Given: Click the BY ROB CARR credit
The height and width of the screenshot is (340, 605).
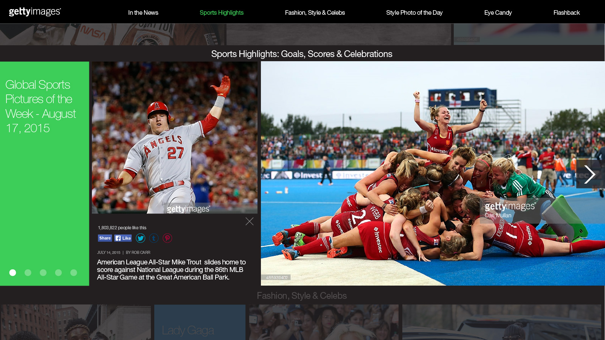Looking at the screenshot, I should pos(138,252).
